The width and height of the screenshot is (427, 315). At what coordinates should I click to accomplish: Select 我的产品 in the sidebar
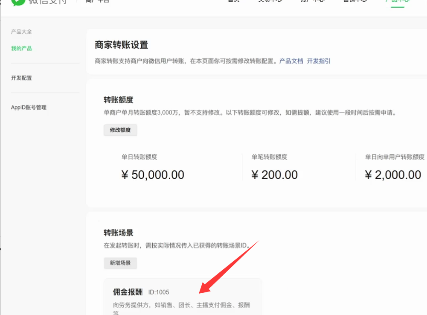21,49
